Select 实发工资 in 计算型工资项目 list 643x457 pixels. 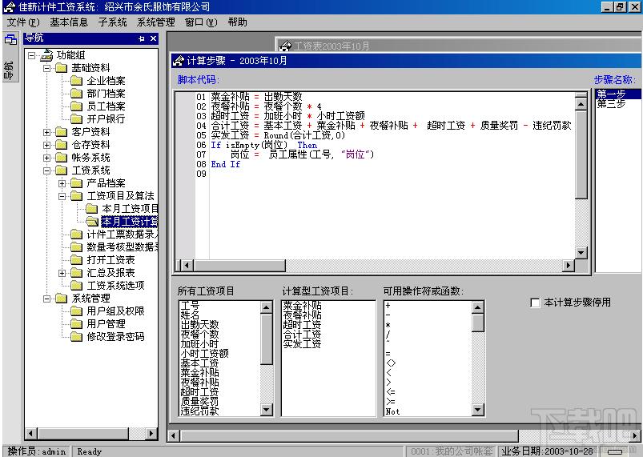click(x=302, y=344)
